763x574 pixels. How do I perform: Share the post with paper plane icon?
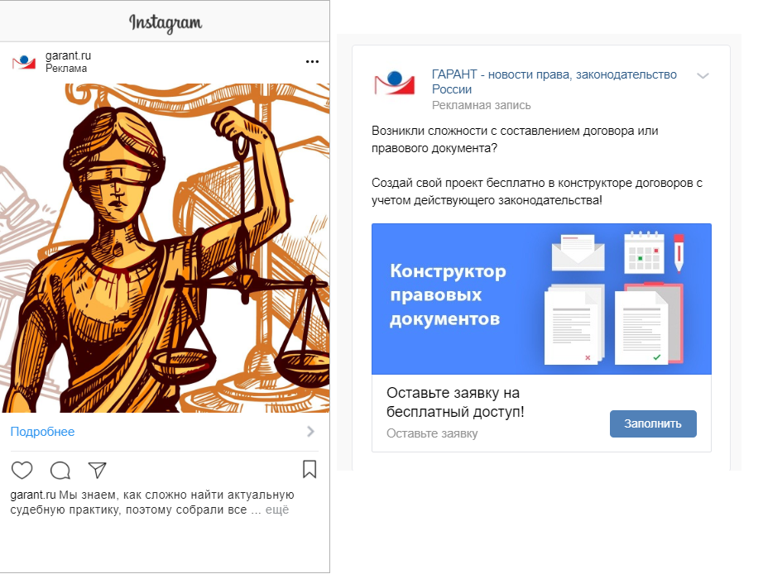[98, 470]
